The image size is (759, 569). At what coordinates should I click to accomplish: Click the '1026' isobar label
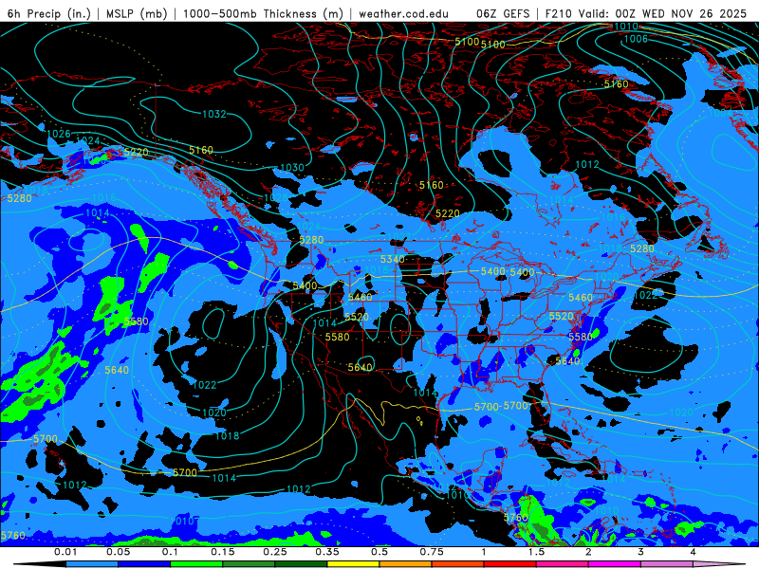(59, 134)
